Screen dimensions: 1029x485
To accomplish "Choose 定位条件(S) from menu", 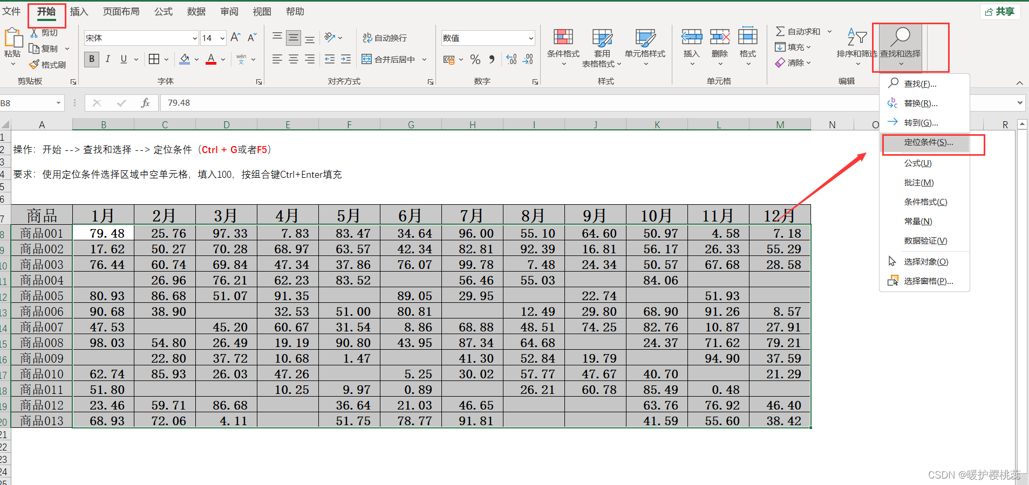I will 925,142.
